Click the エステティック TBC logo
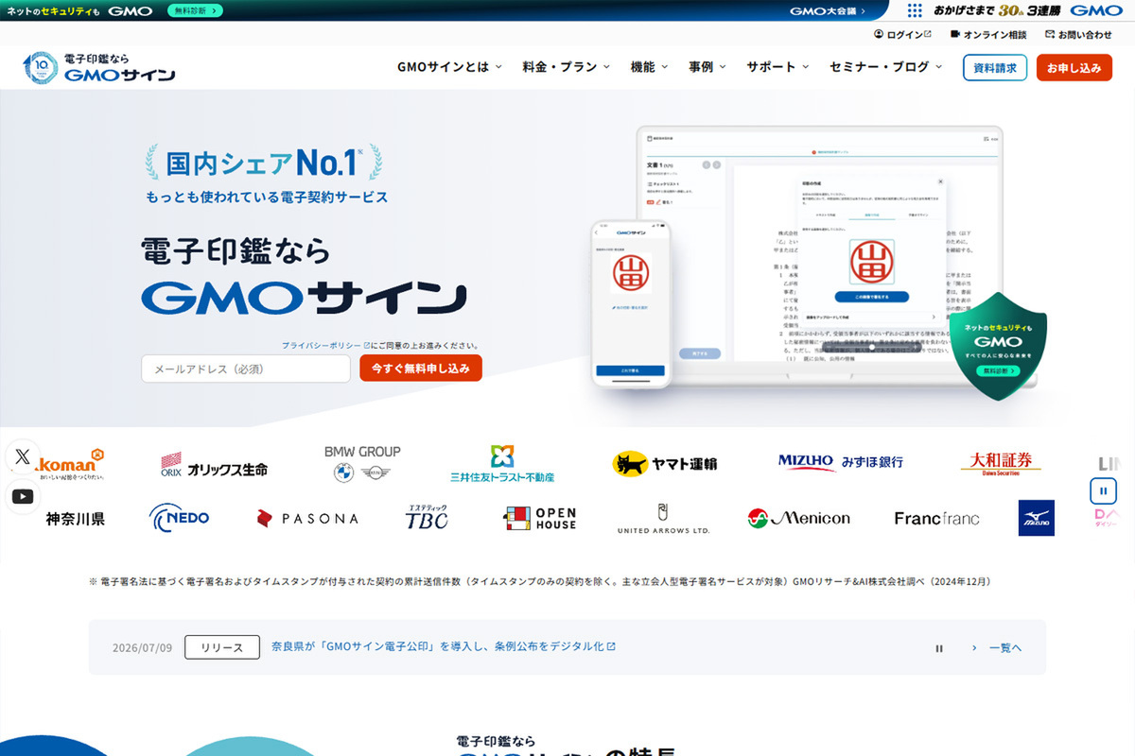Image resolution: width=1135 pixels, height=756 pixels. click(x=427, y=517)
